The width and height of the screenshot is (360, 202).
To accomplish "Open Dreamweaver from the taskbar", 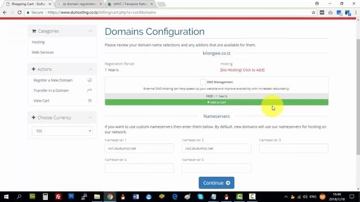I will [32, 196].
